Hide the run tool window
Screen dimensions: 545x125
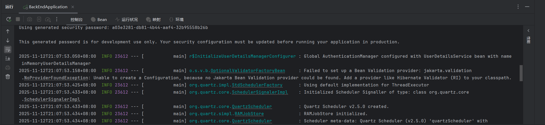(x=527, y=7)
